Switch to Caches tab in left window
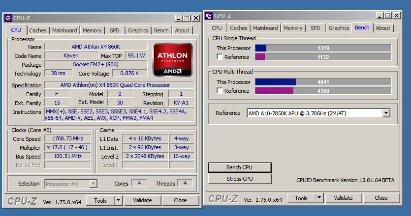Screen dimensions: 411x216 pyautogui.click(x=38, y=30)
